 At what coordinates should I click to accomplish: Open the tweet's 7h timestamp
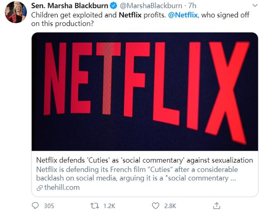(x=192, y=6)
